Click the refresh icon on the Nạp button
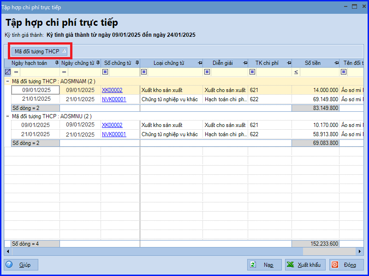This screenshot has height=276, width=369. click(253, 264)
